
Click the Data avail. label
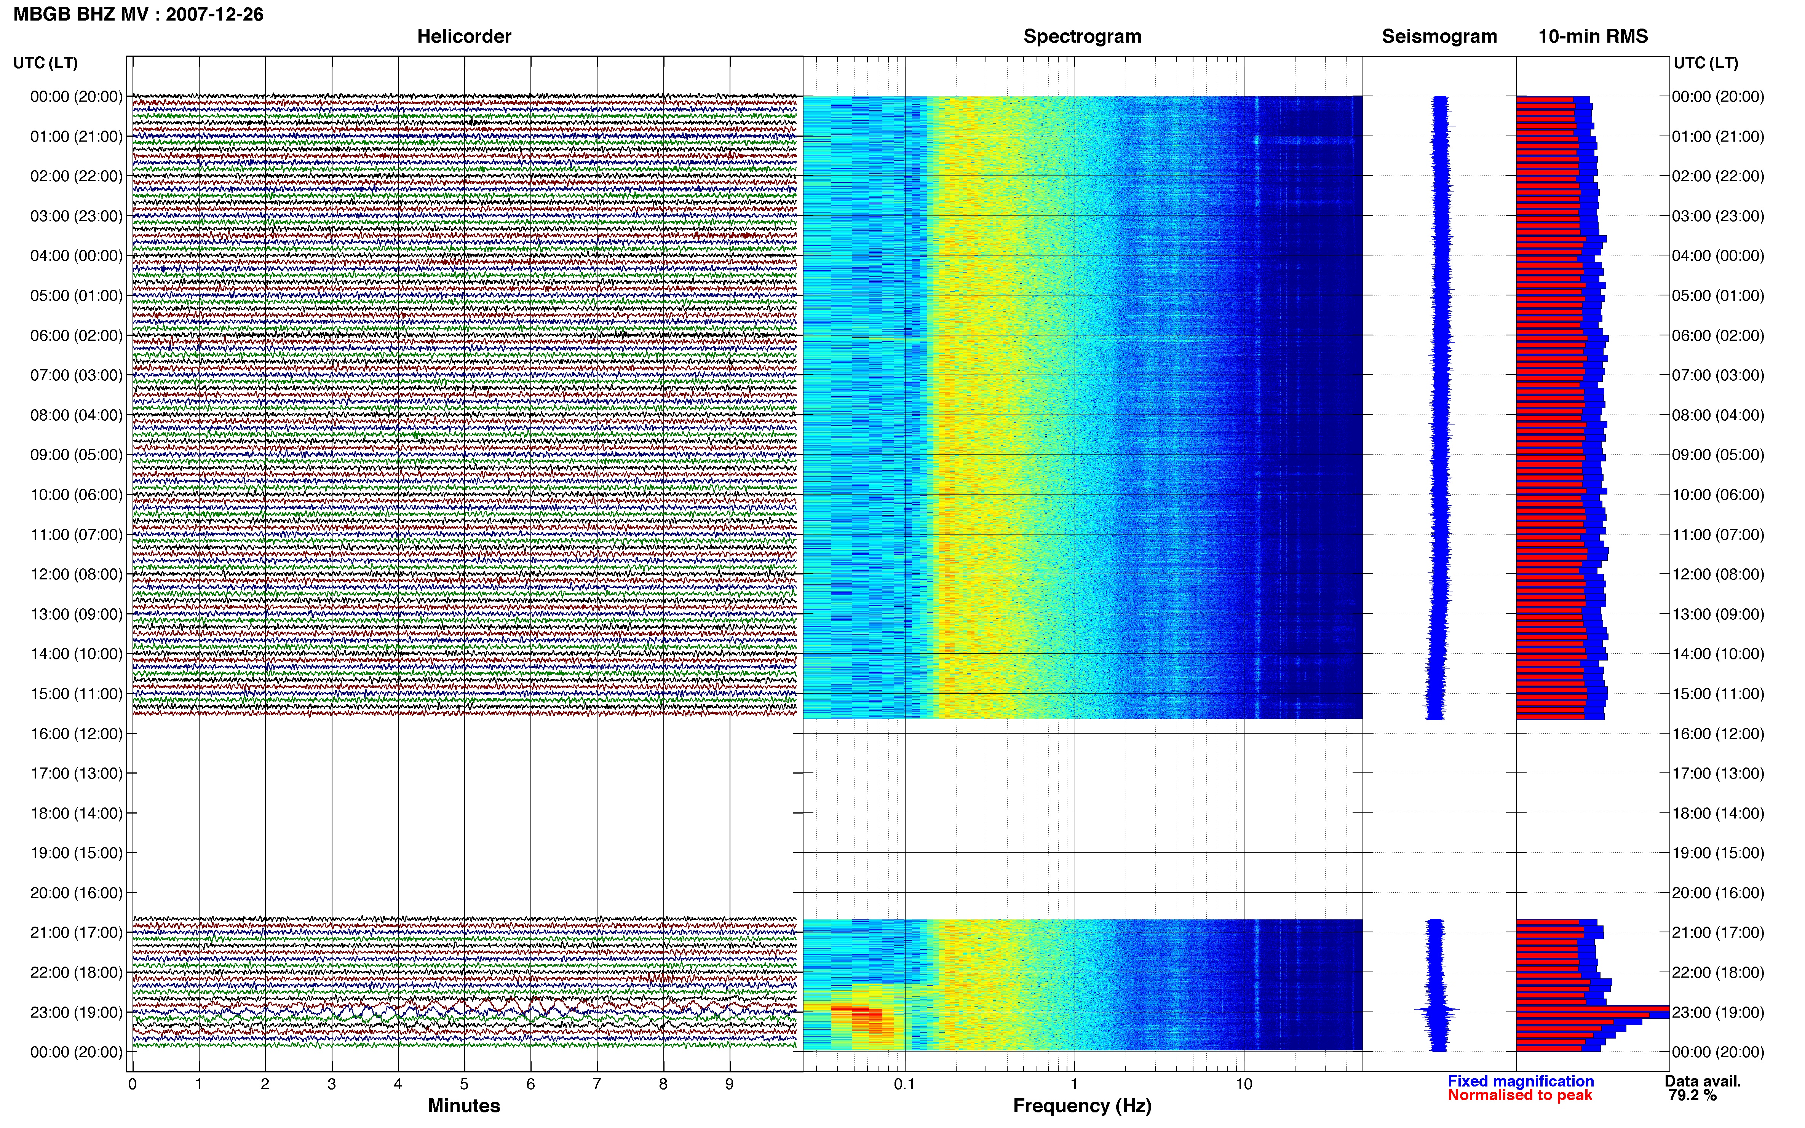pos(1703,1081)
